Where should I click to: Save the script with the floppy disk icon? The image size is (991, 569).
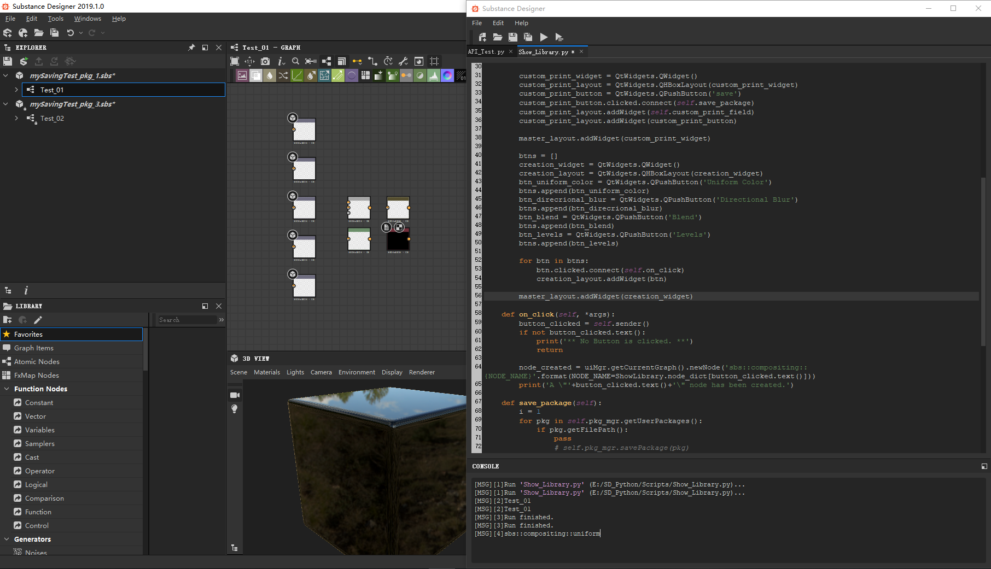point(512,37)
